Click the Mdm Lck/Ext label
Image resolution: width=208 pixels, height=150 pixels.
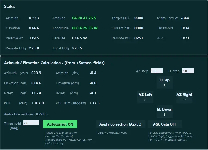[x=167, y=18]
